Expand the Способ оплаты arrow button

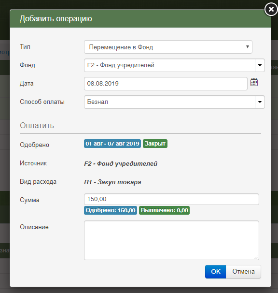(260, 102)
